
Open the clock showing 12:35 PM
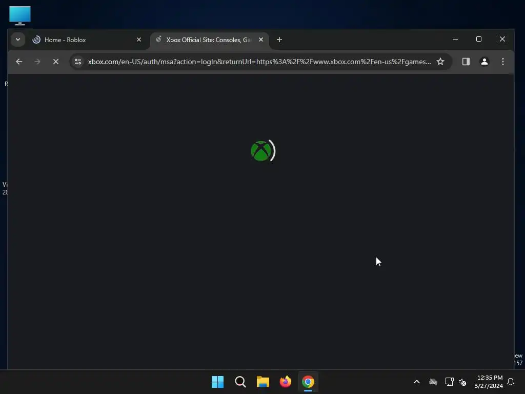point(489,382)
